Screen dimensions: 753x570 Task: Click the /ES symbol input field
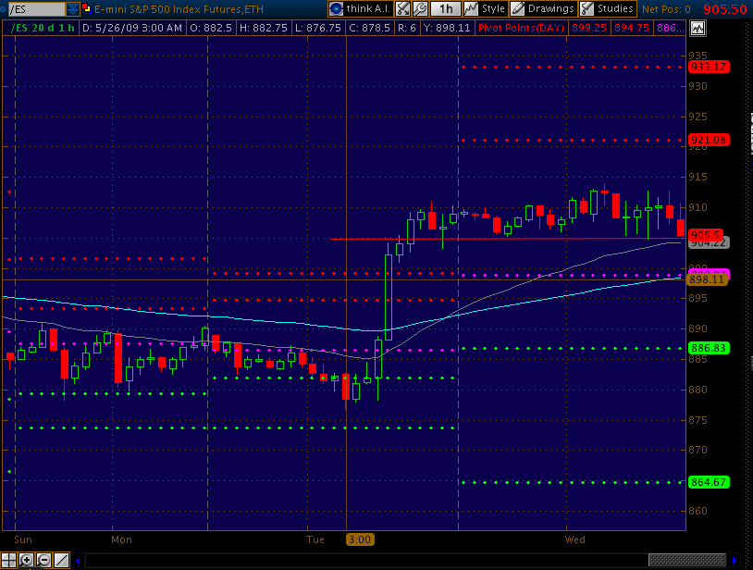tap(35, 9)
